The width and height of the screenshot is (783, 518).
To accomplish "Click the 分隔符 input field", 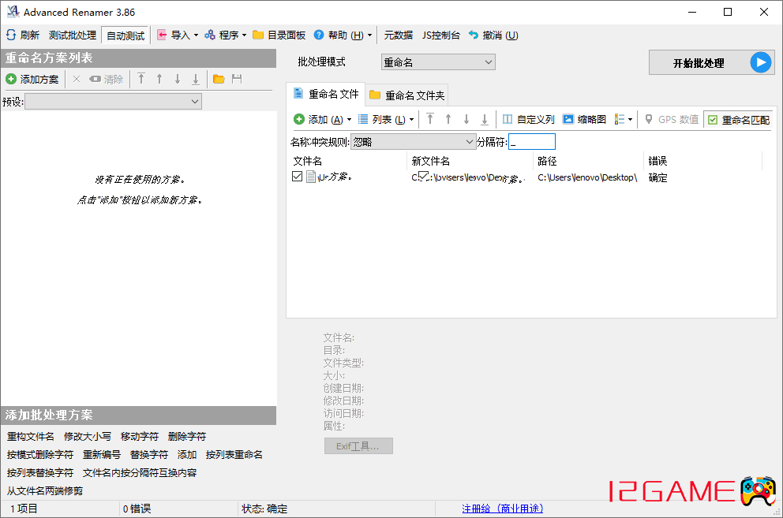I will pos(532,142).
